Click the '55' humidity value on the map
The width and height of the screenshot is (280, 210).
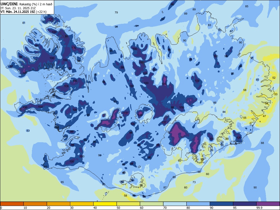point(245,118)
